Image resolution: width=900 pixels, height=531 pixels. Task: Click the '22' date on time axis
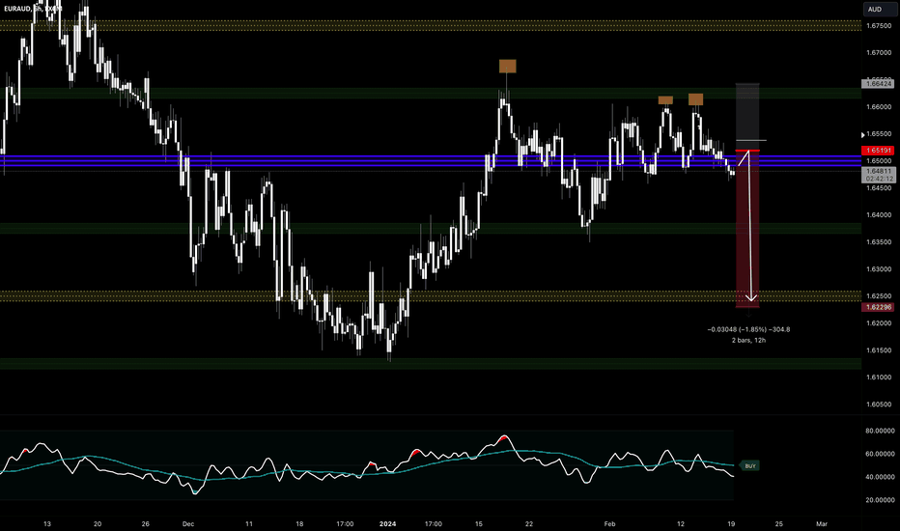[528, 523]
